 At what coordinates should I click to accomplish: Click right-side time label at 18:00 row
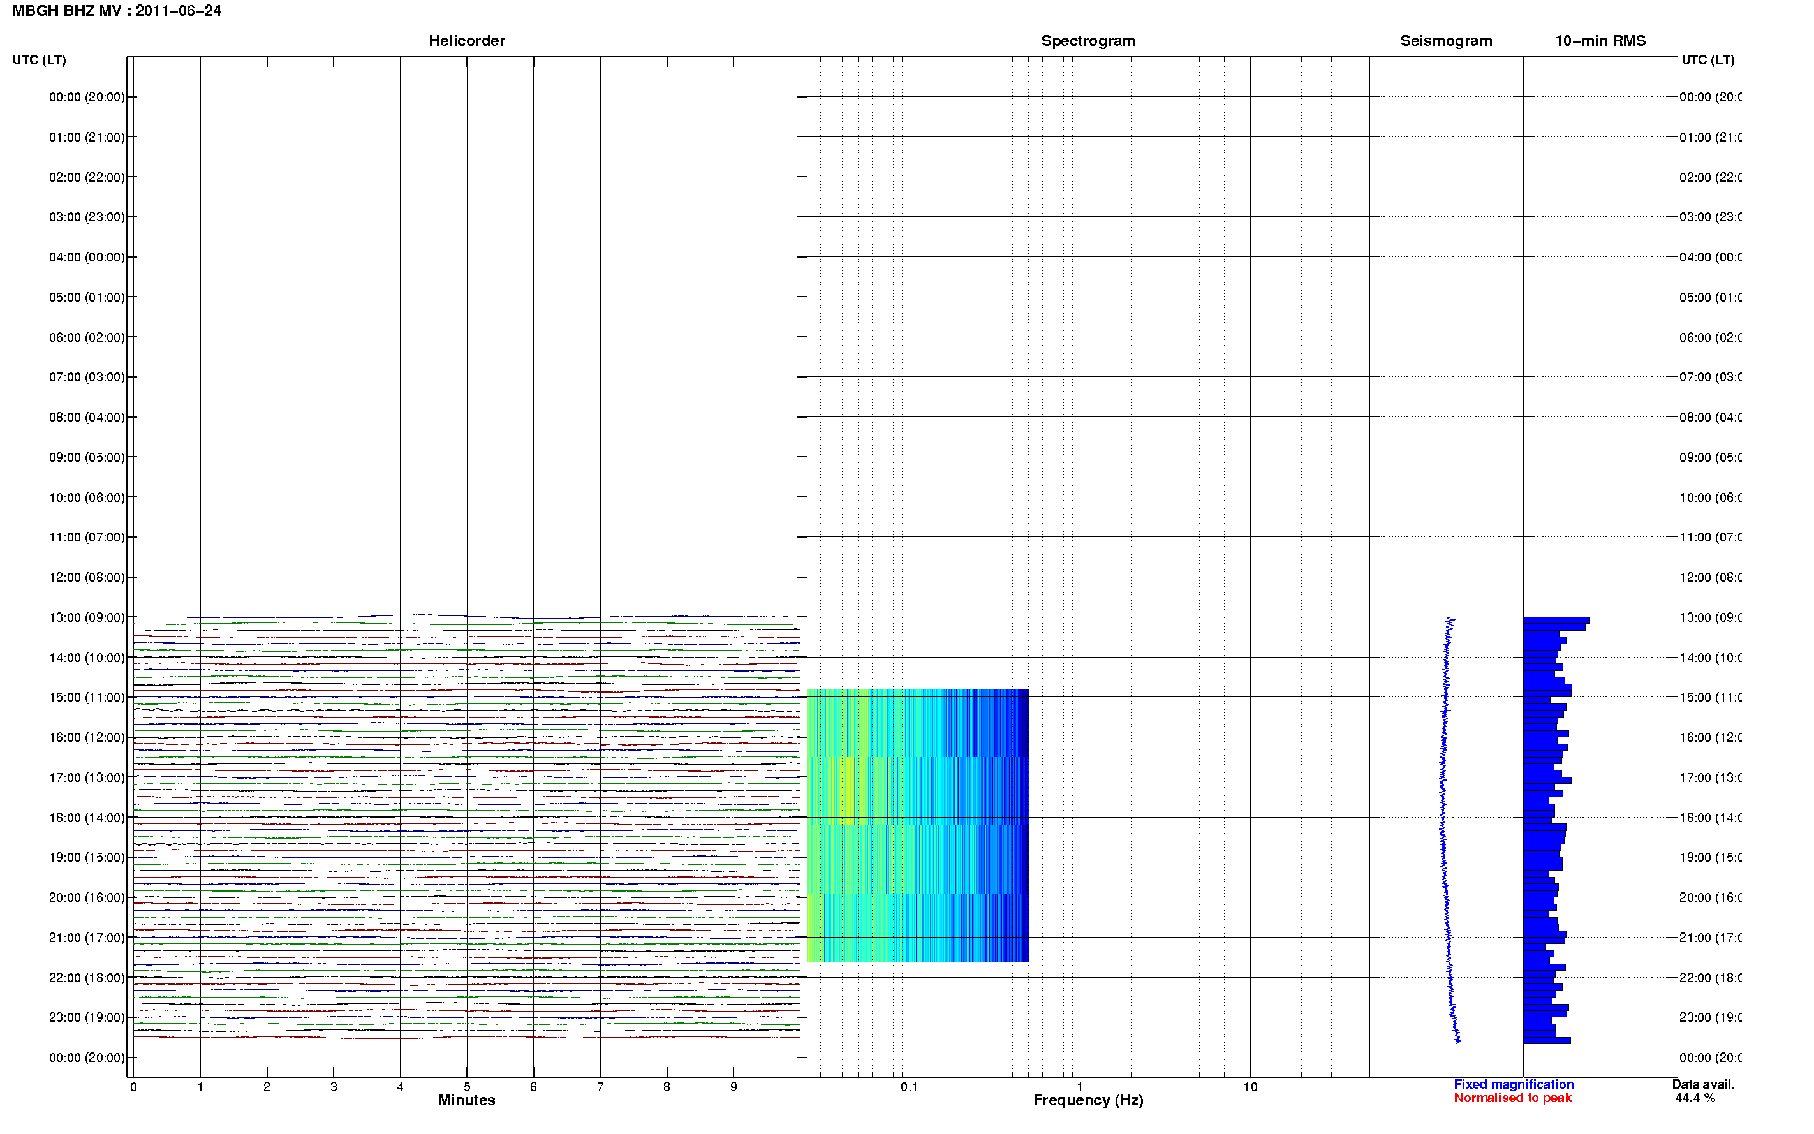point(1710,818)
